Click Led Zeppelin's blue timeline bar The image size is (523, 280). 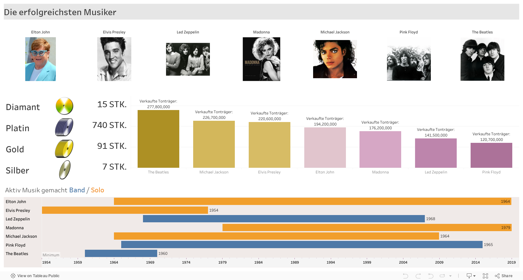point(284,219)
